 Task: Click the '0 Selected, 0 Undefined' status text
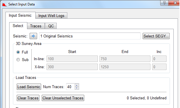click(147, 98)
